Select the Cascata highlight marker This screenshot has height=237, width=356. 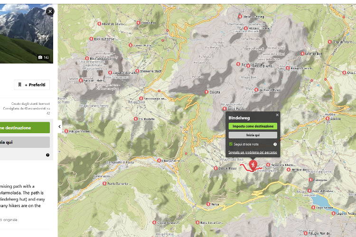point(206,92)
